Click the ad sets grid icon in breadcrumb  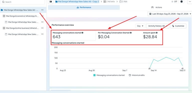click(104, 1)
